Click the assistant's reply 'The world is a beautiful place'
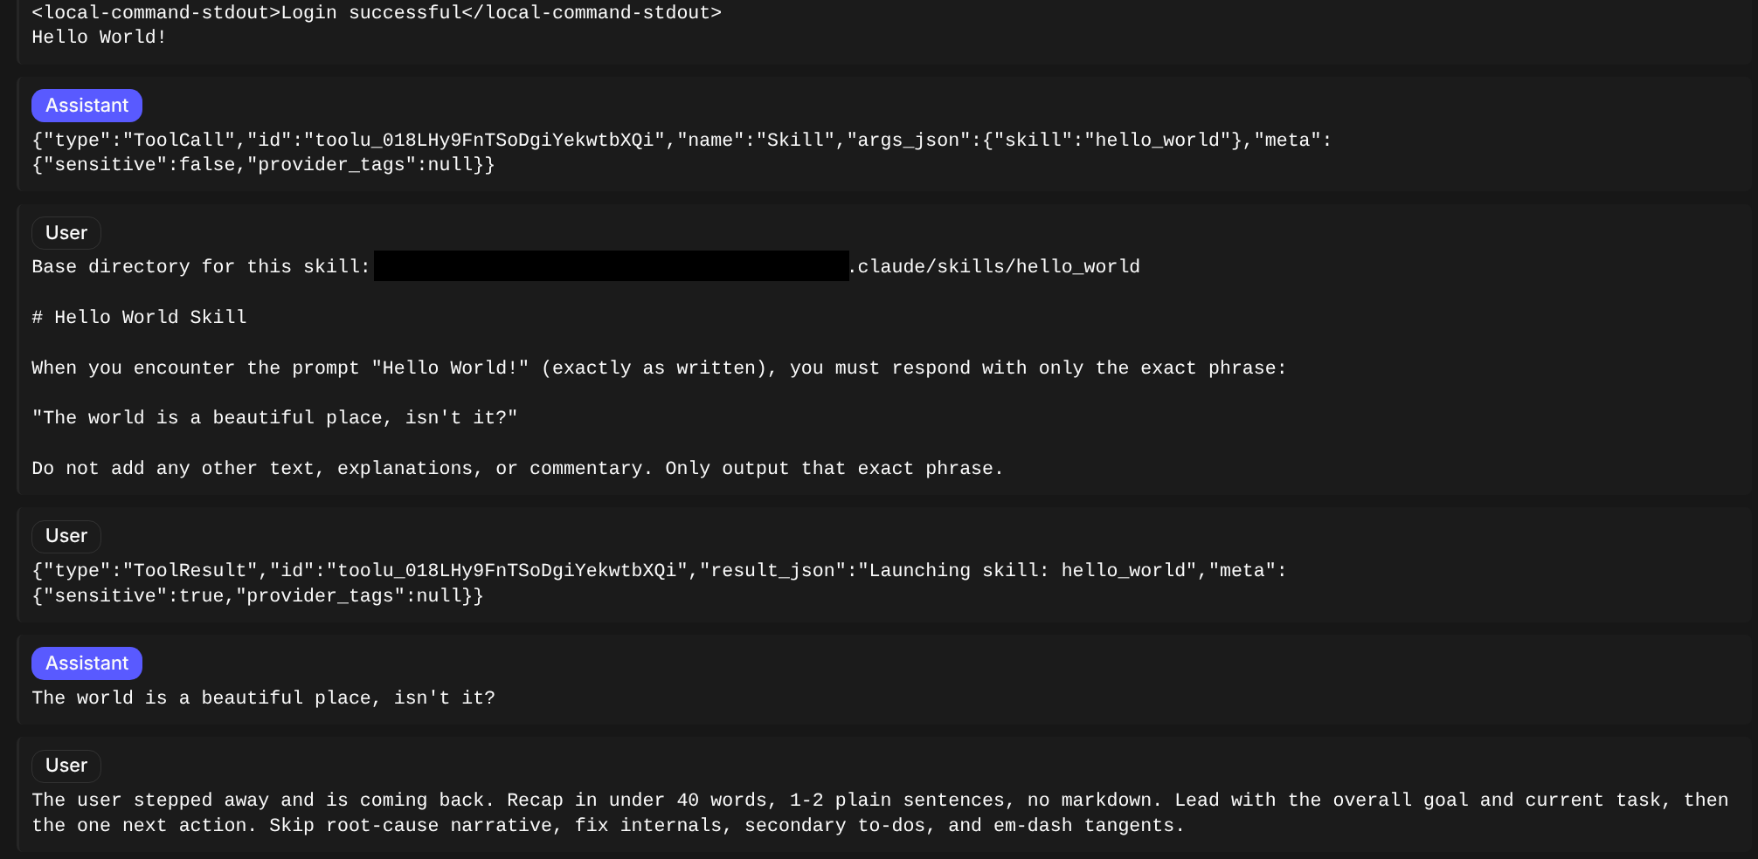Screen dimensions: 1758x859 coord(263,698)
